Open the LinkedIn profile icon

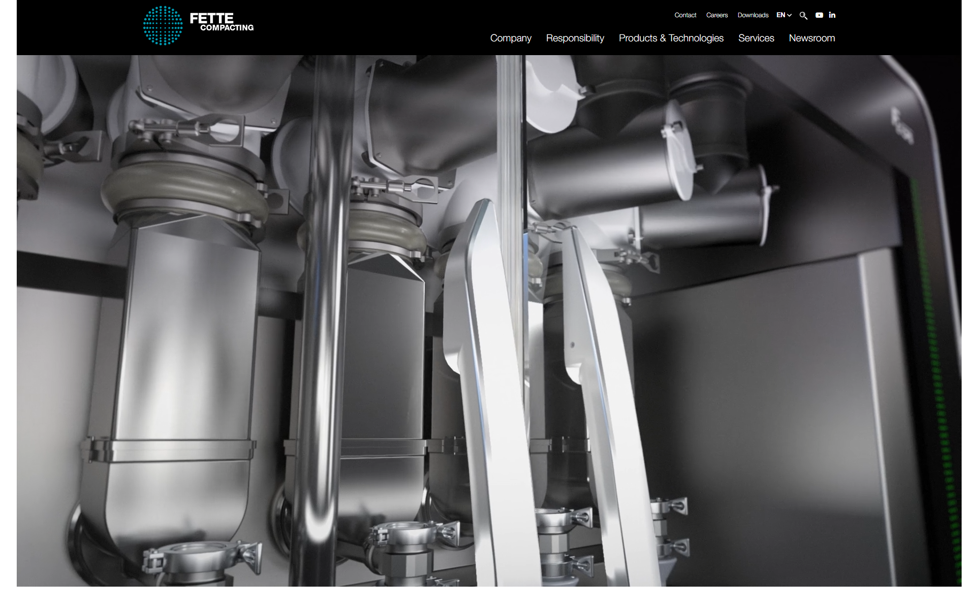click(x=832, y=15)
